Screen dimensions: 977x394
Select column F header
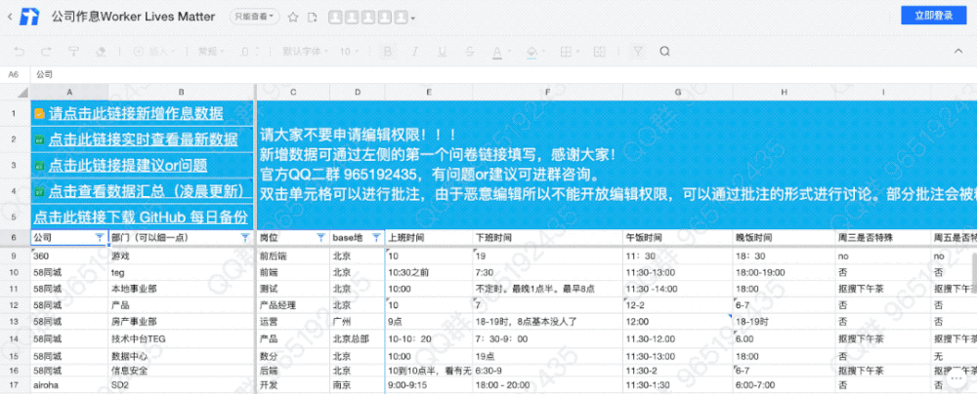coord(547,92)
